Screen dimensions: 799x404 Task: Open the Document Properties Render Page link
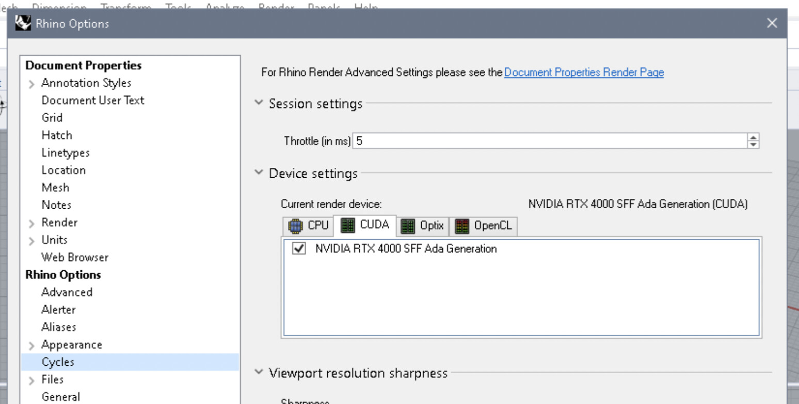tap(584, 72)
